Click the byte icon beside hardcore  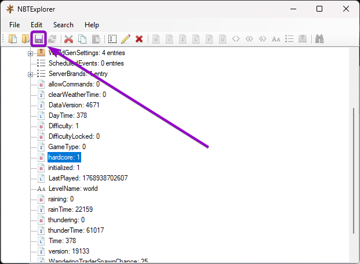pos(41,157)
